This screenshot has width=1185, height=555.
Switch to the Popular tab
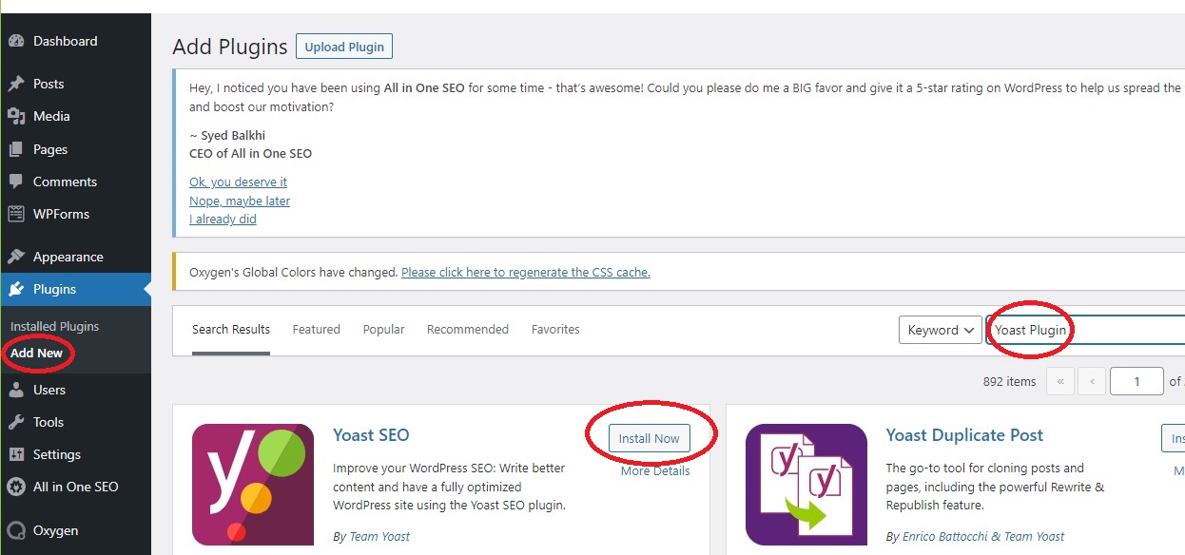coord(383,330)
